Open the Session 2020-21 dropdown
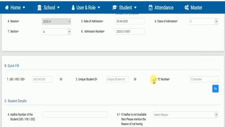 56,22
